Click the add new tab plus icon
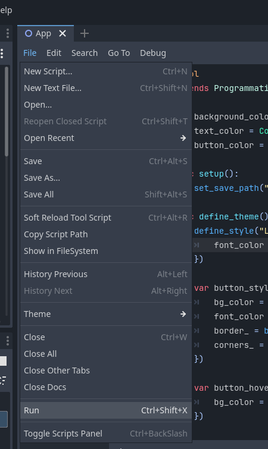Screen dimensions: 268x449 point(84,33)
